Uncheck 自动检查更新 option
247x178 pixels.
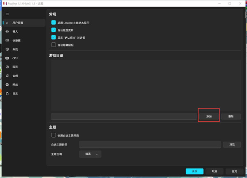54,30
